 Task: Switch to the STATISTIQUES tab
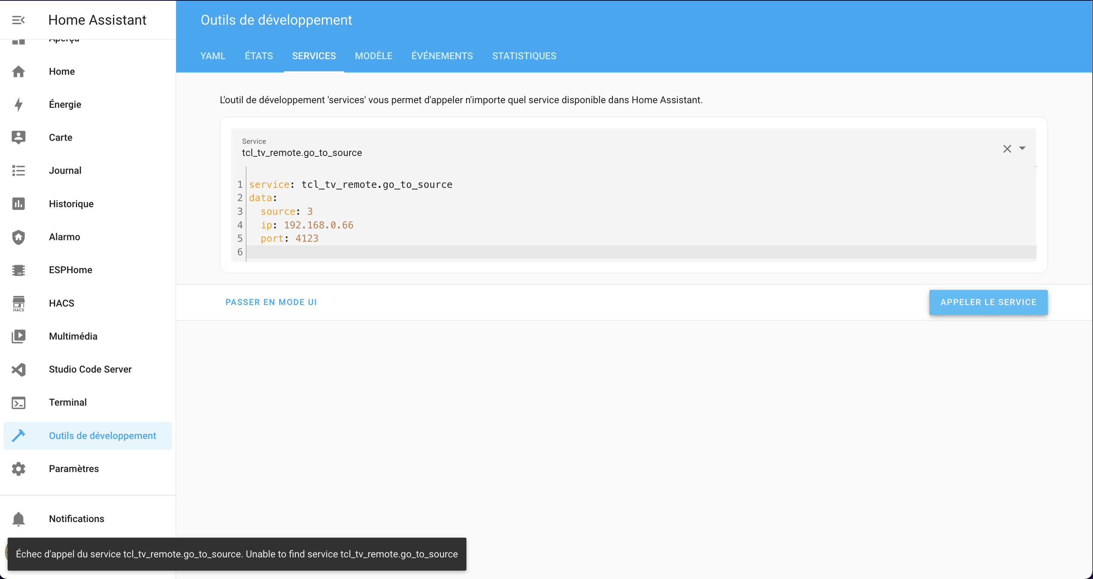tap(524, 55)
